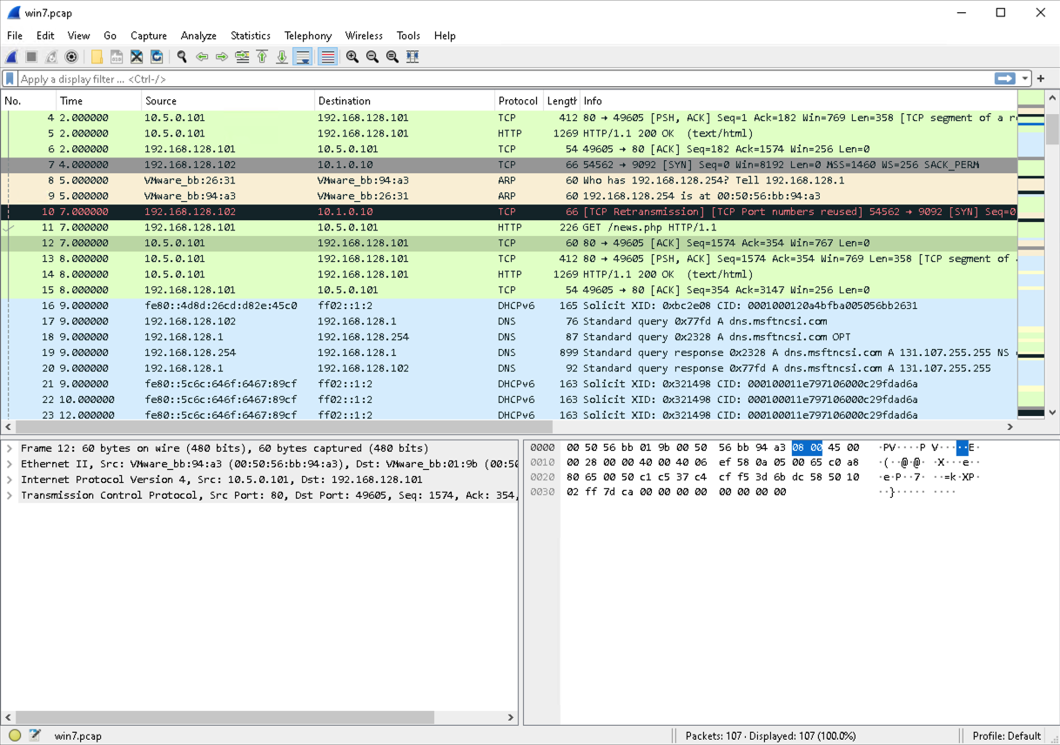Image resolution: width=1060 pixels, height=745 pixels.
Task: Open the Edit menu
Action: tap(45, 36)
